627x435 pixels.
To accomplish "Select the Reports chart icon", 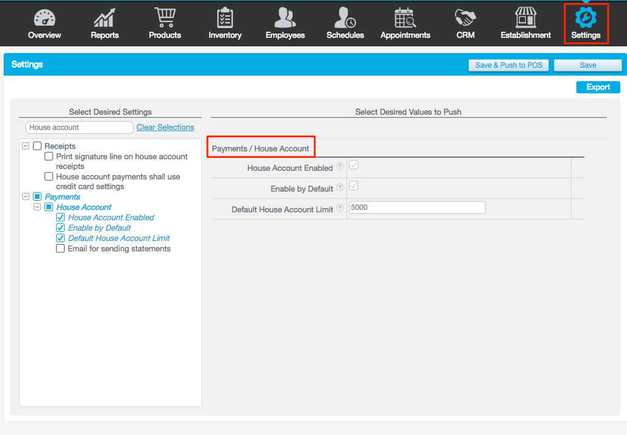I will 104,18.
